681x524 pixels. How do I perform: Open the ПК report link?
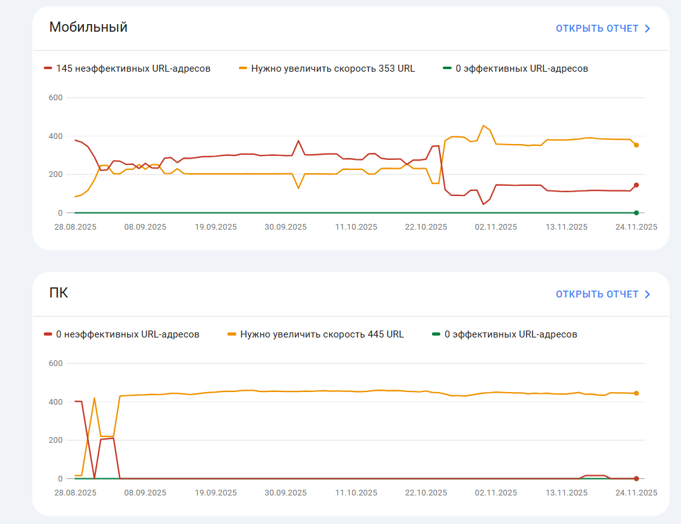coord(597,294)
